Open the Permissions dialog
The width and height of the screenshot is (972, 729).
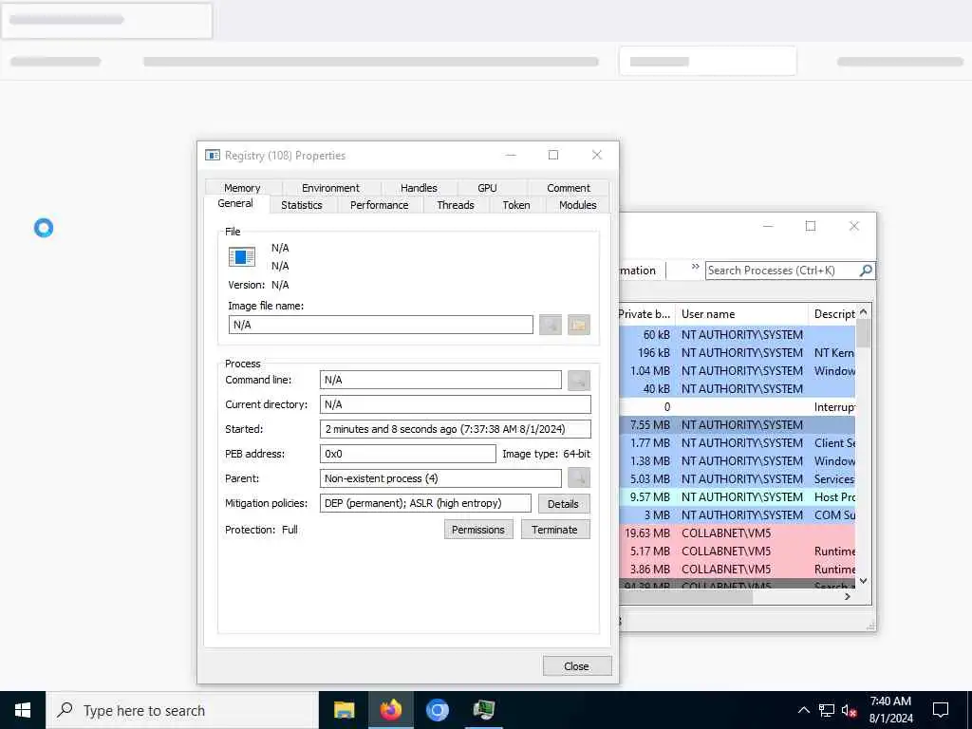pos(478,530)
